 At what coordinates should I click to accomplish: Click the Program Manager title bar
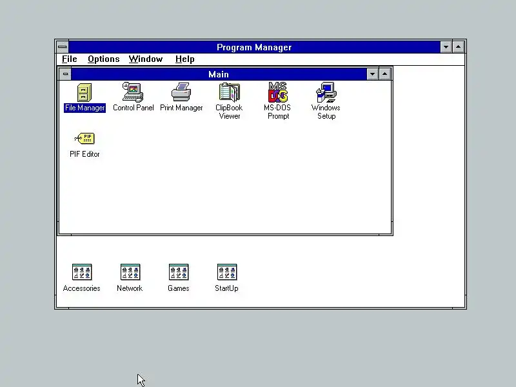click(x=254, y=47)
